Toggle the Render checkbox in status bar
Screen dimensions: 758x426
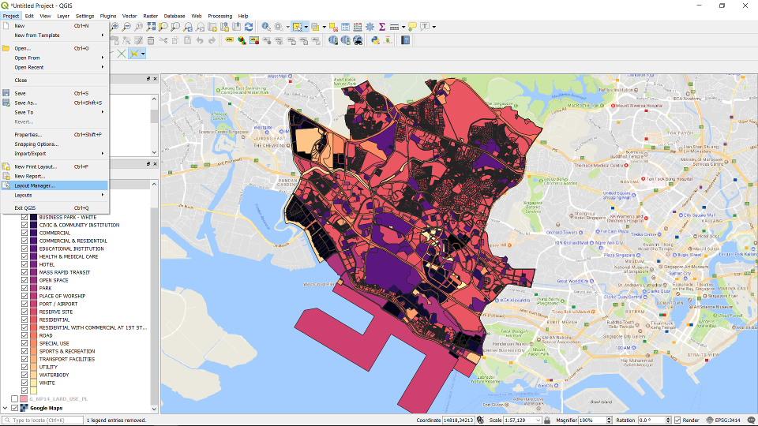[677, 420]
